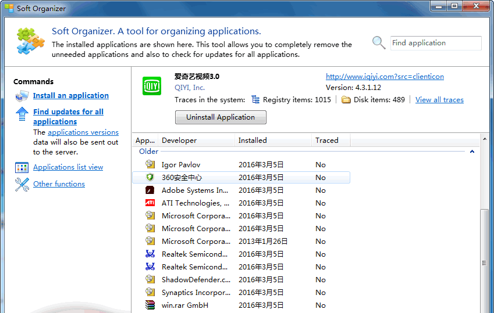Screen dimensions: 494x313
Task: Collapse the Older group chevron
Action: click(x=472, y=152)
